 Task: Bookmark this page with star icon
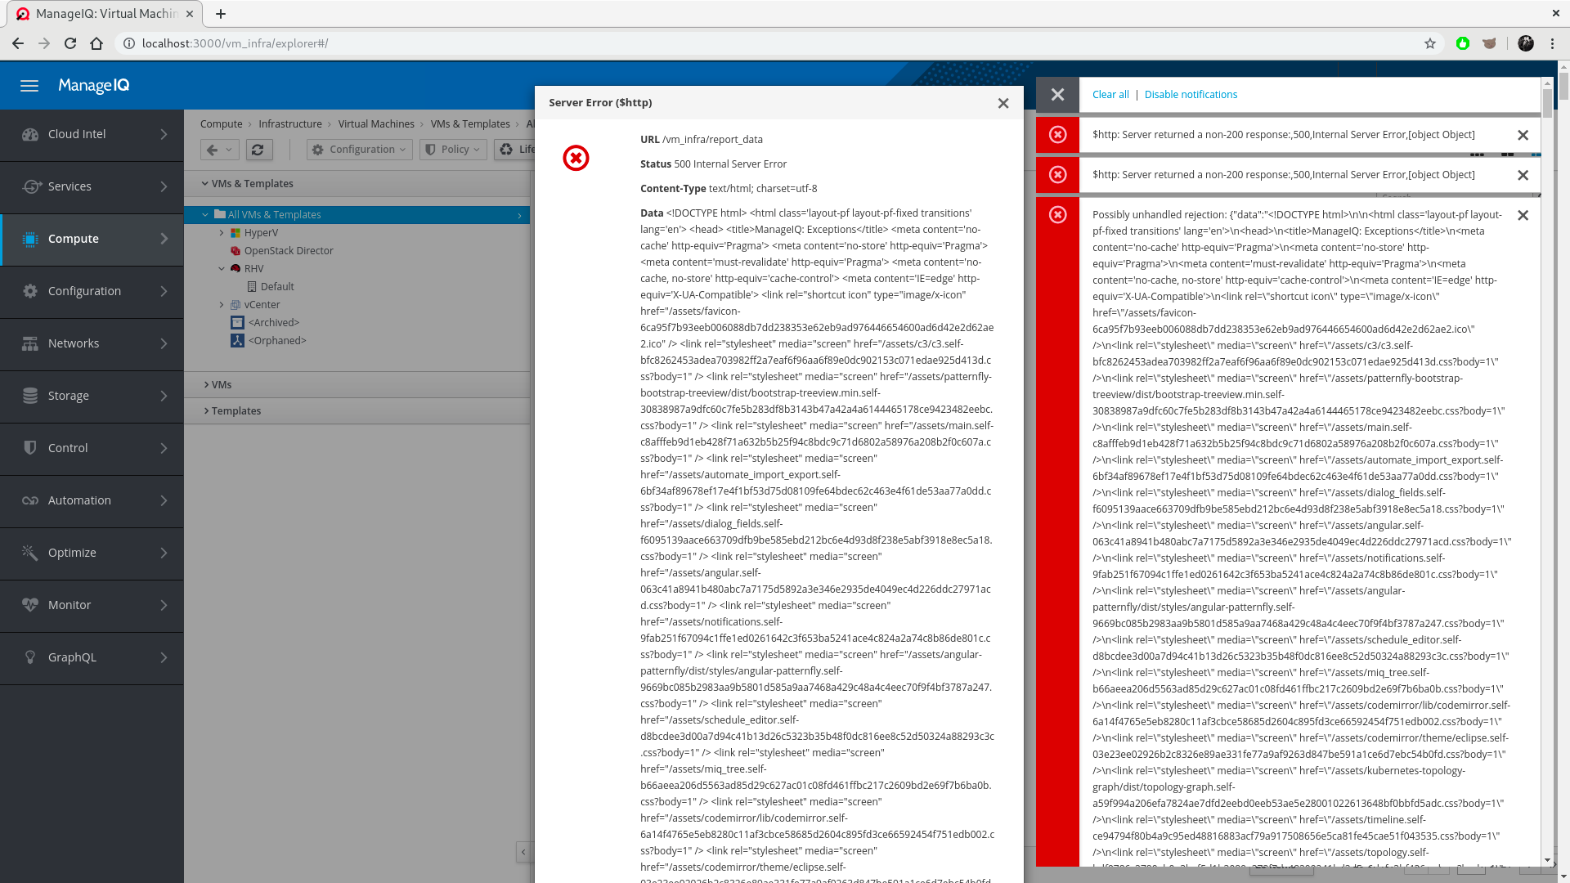(x=1430, y=43)
